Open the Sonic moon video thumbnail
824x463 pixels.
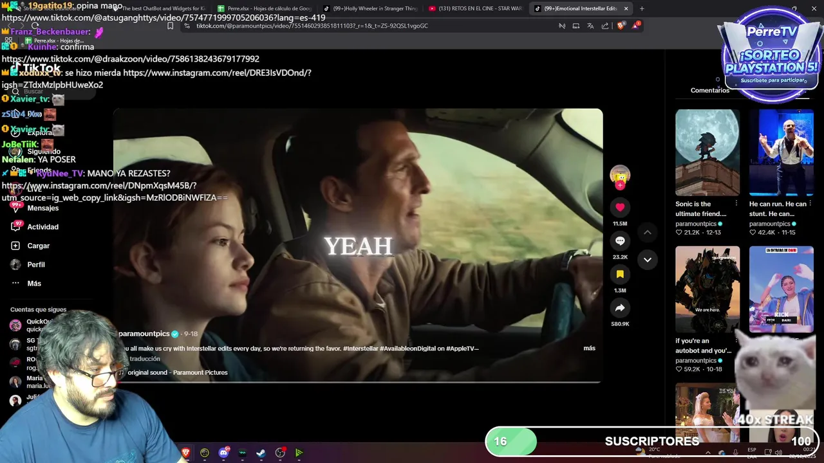point(707,152)
